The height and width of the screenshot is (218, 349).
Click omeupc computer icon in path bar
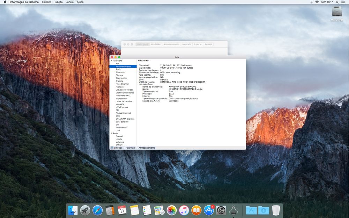coord(112,148)
